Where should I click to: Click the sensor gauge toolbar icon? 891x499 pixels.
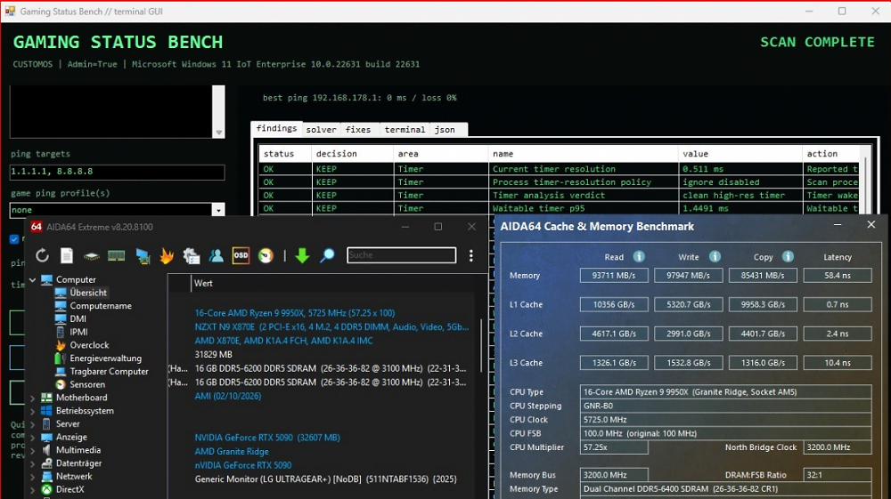[x=266, y=256]
